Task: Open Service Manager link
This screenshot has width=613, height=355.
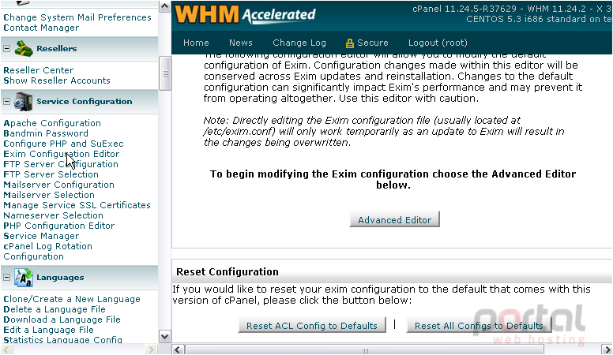Action: [x=41, y=236]
